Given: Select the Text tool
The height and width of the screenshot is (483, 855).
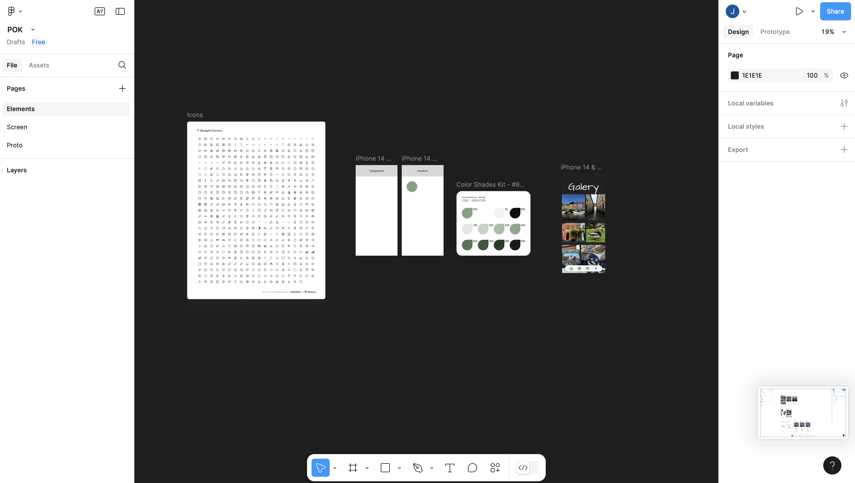Looking at the screenshot, I should 449,468.
